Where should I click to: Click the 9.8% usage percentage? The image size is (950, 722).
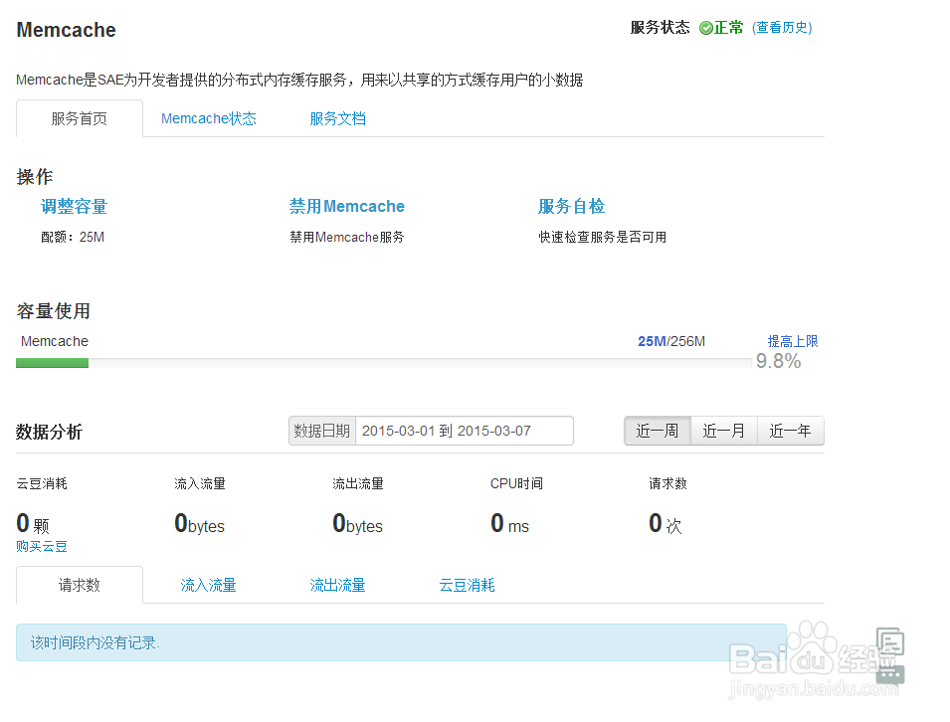tap(778, 361)
